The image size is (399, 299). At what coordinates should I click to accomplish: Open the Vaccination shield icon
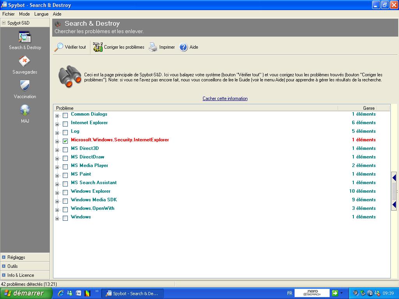[25, 86]
